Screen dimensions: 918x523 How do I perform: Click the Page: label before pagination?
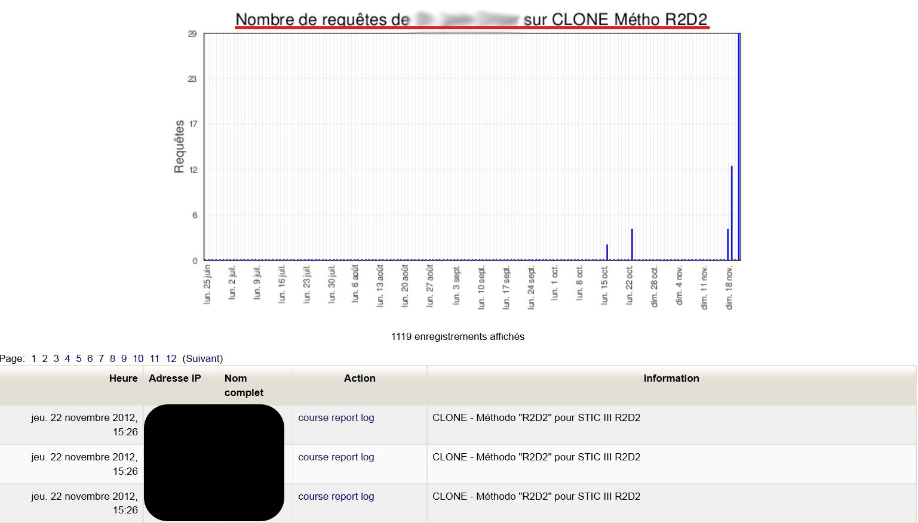coord(13,358)
